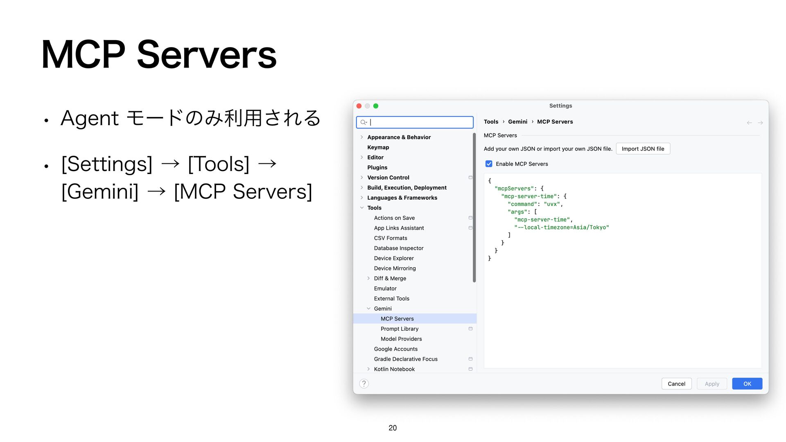Click the project-level icon beside Actions on Save

470,218
